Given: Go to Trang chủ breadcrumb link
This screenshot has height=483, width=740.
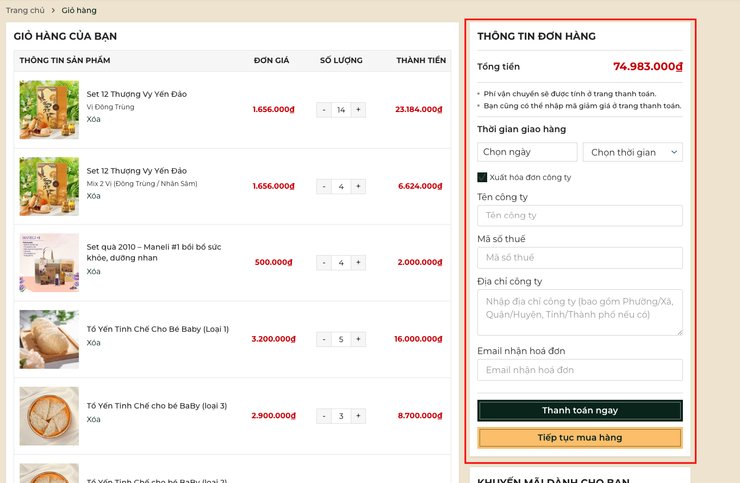Looking at the screenshot, I should pos(25,10).
